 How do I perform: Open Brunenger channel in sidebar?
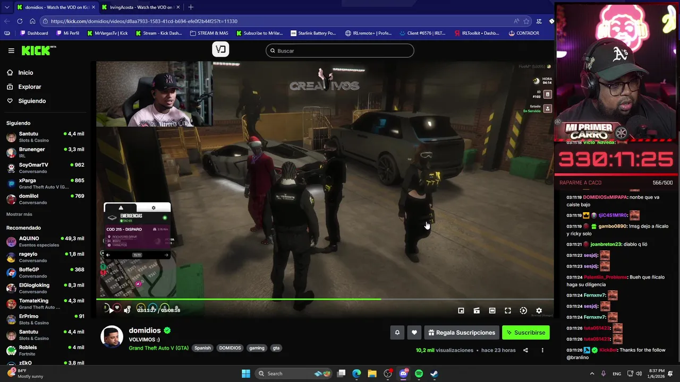(45, 152)
